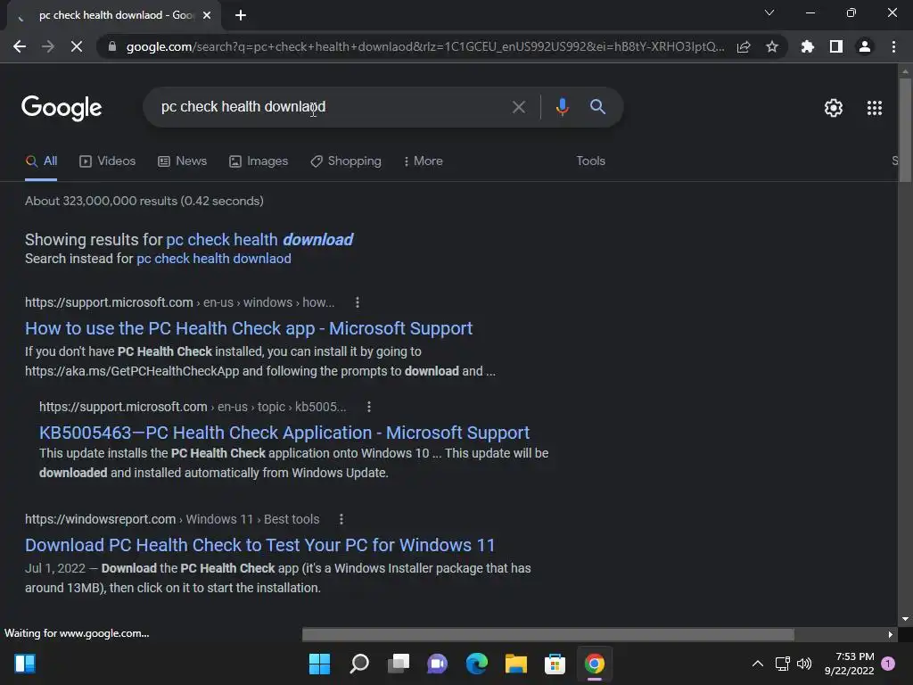
Task: Open KB5005463 PC Health Check Application result
Action: [x=284, y=433]
